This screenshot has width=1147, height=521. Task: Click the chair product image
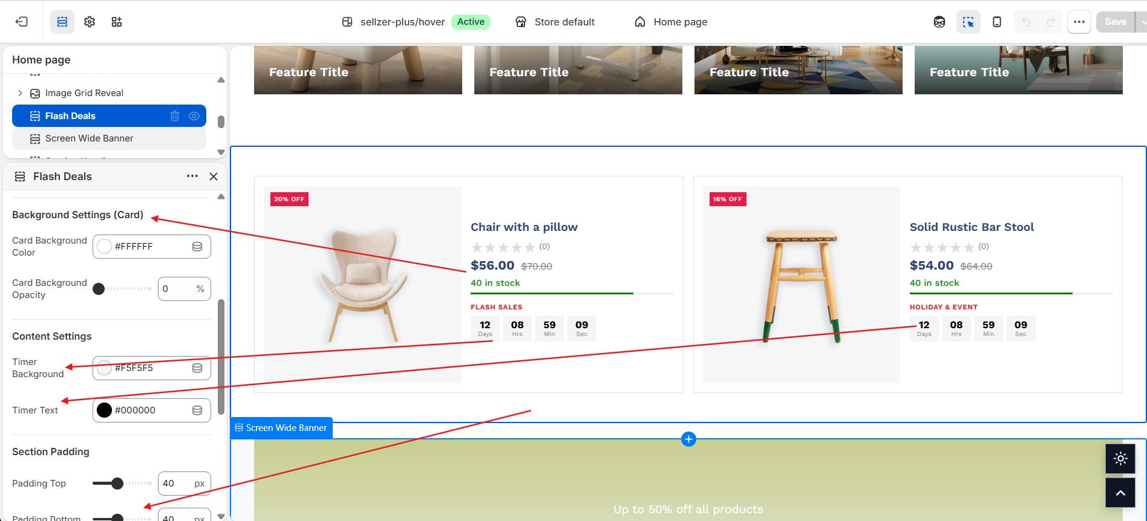pos(362,285)
